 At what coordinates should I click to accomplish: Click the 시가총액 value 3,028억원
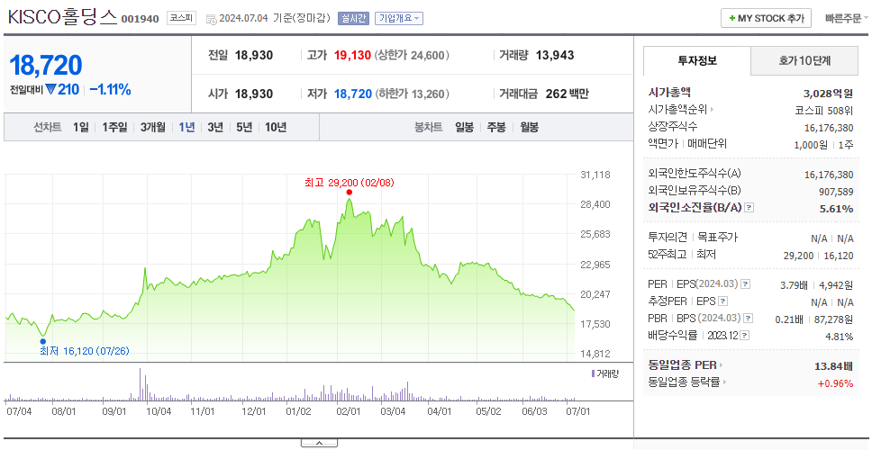point(828,93)
